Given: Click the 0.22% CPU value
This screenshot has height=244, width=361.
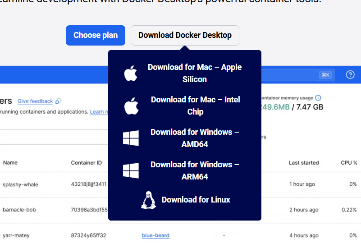Looking at the screenshot, I should 349,210.
